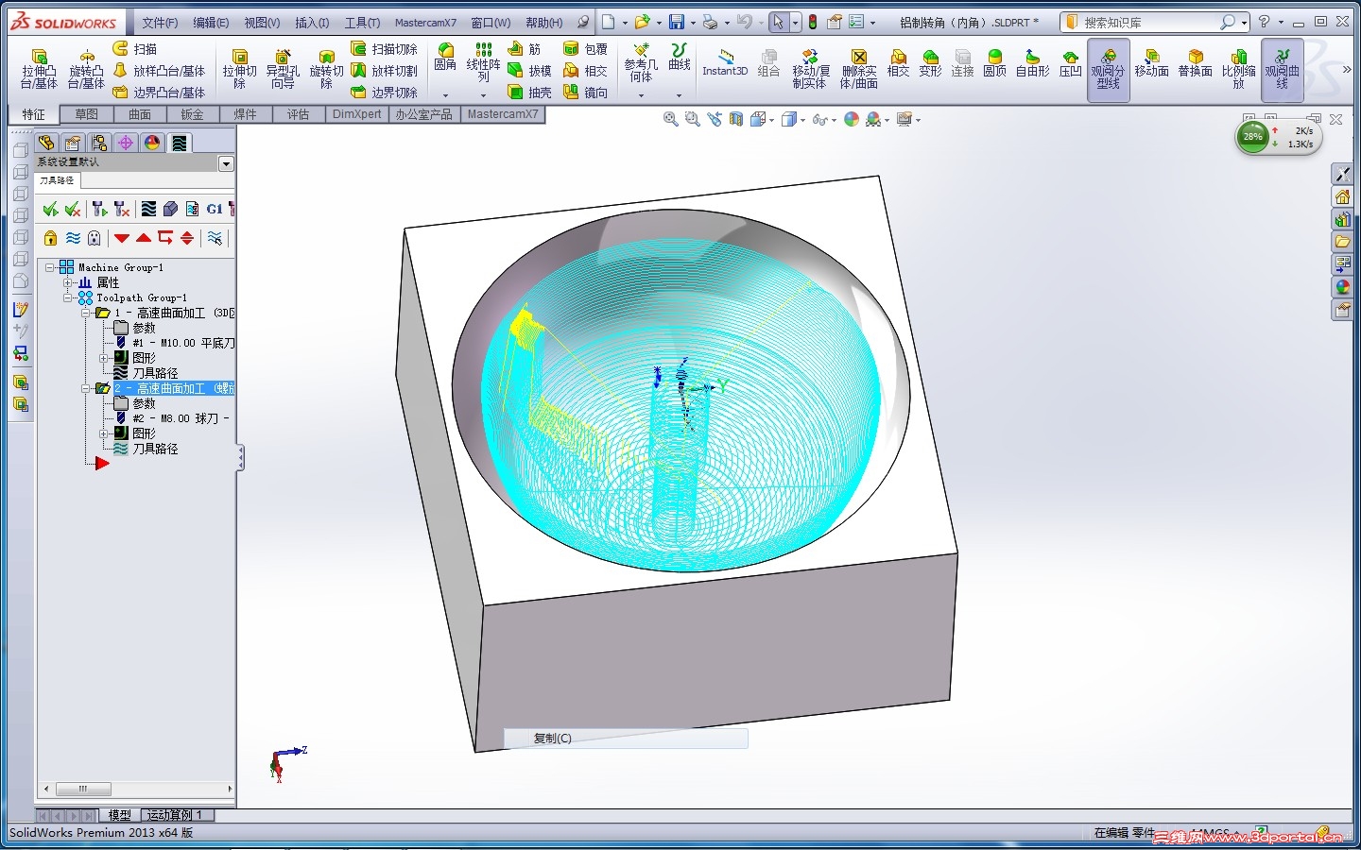Click the 放样凸台/基体 button
This screenshot has height=850, width=1361.
coord(159,71)
